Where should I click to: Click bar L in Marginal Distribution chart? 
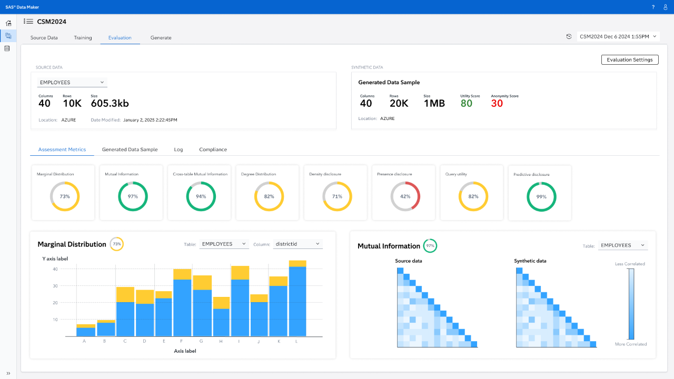pos(298,298)
